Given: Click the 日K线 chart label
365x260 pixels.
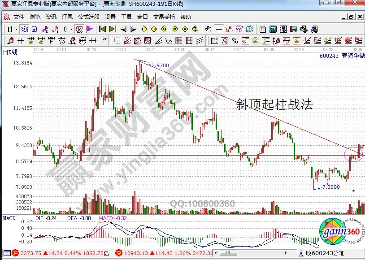Looking at the screenshot, I should (10, 52).
